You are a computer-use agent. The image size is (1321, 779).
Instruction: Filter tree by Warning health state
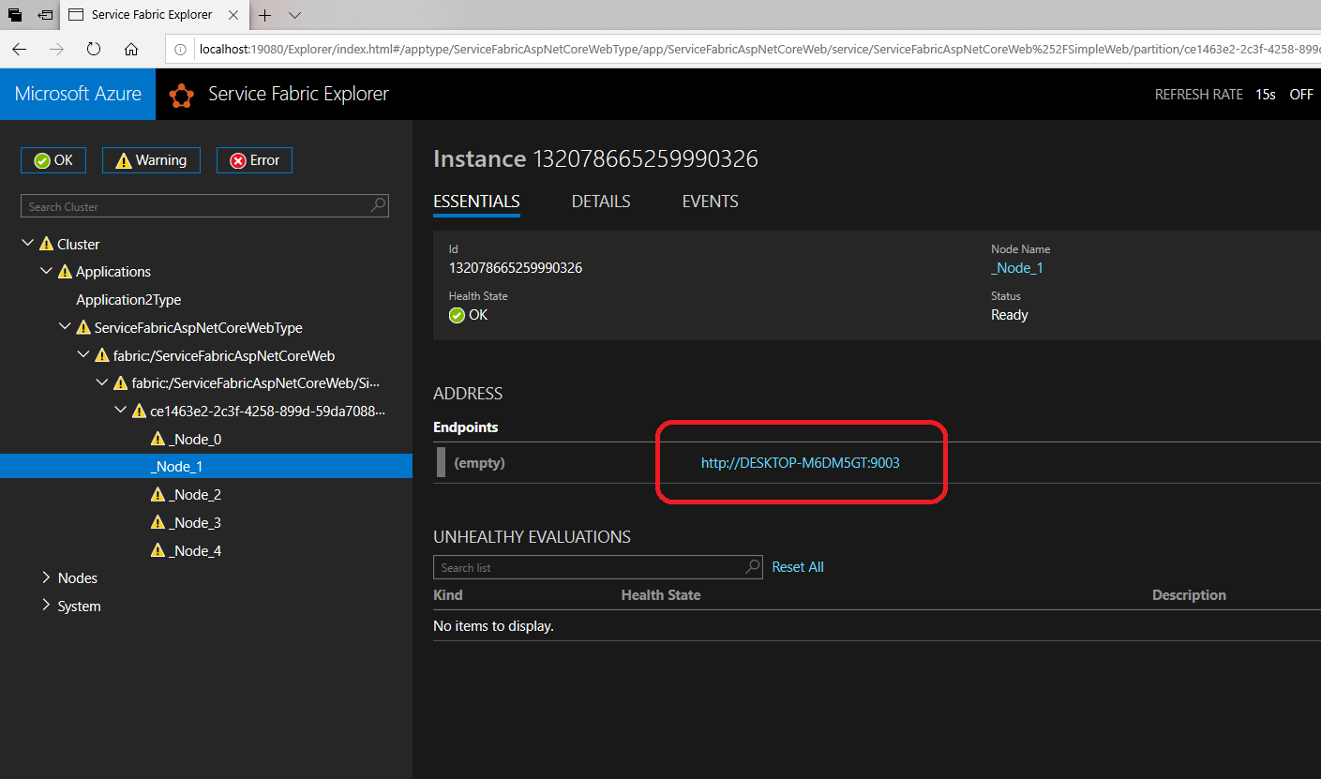[151, 160]
